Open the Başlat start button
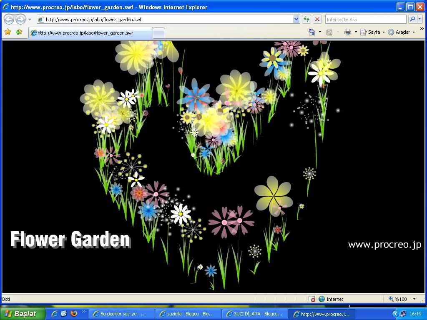The image size is (427, 320). coord(23,314)
